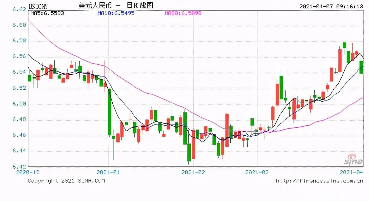The height and width of the screenshot is (201, 369).
Task: Click the 2021-02 date axis label
Action: (193, 172)
